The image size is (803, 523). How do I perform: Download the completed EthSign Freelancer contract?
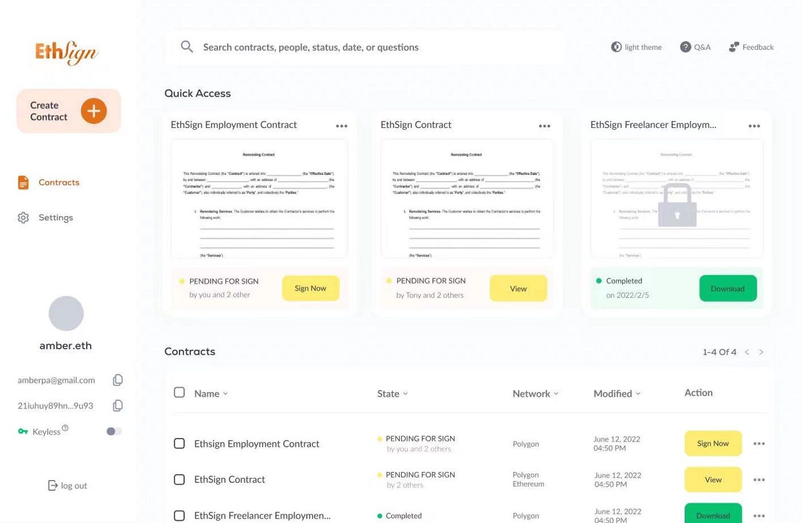728,288
